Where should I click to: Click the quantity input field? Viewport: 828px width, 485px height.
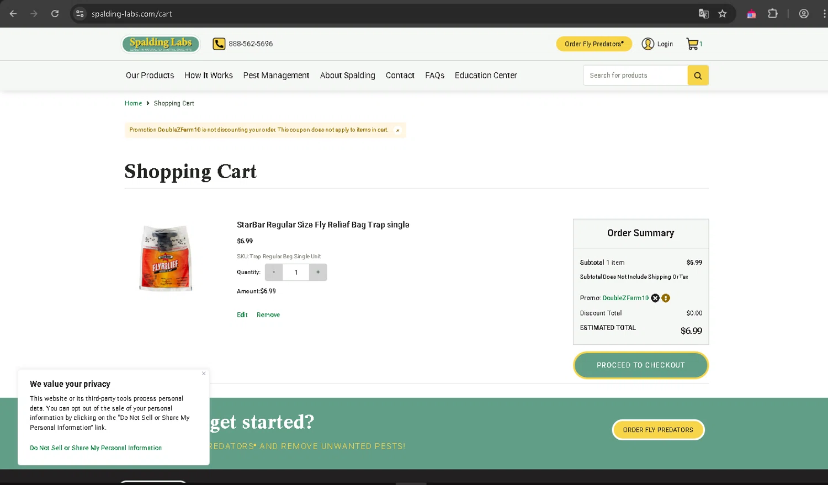(x=296, y=272)
